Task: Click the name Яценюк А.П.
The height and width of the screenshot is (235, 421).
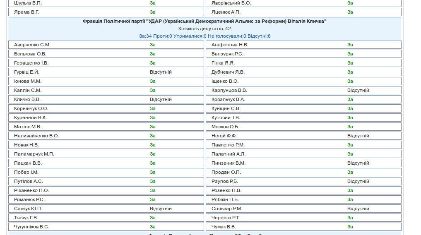Action: pos(226,12)
